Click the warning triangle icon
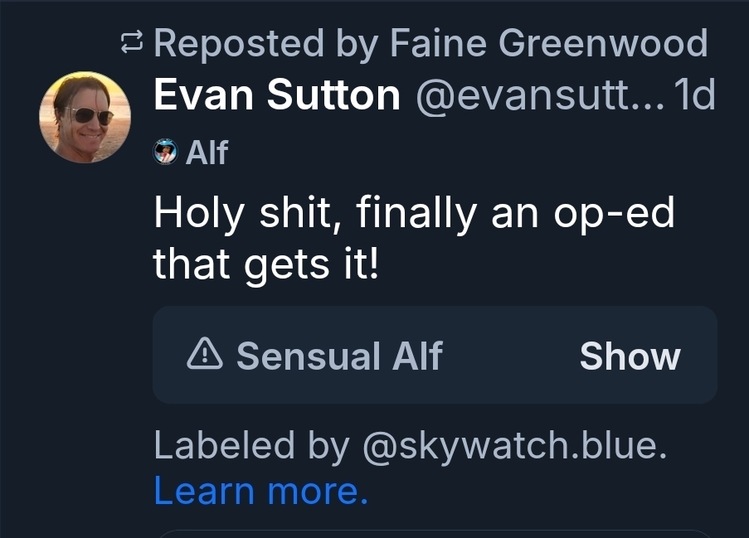Image resolution: width=749 pixels, height=538 pixels. 204,356
